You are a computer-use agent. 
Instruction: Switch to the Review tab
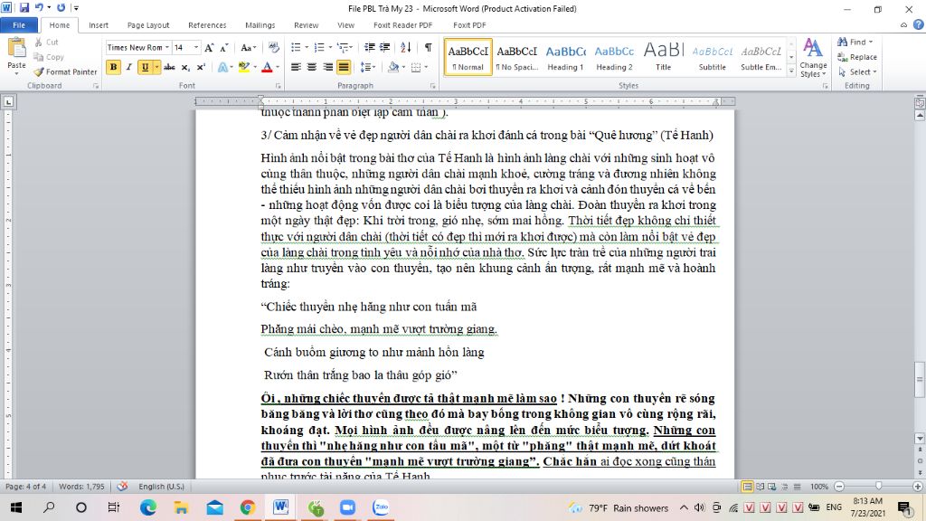click(306, 24)
